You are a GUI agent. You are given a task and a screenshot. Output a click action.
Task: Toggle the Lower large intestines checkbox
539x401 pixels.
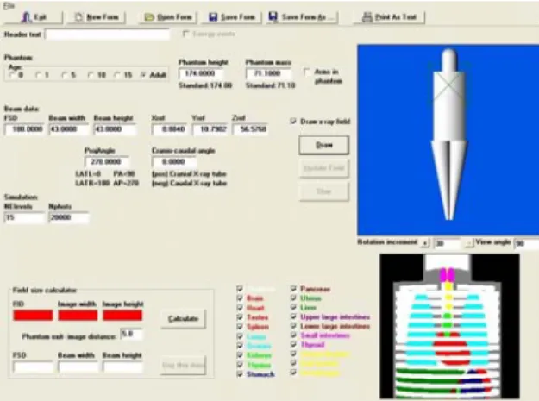coord(293,326)
